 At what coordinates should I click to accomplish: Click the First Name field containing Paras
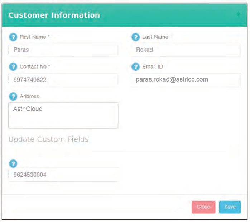(x=63, y=50)
